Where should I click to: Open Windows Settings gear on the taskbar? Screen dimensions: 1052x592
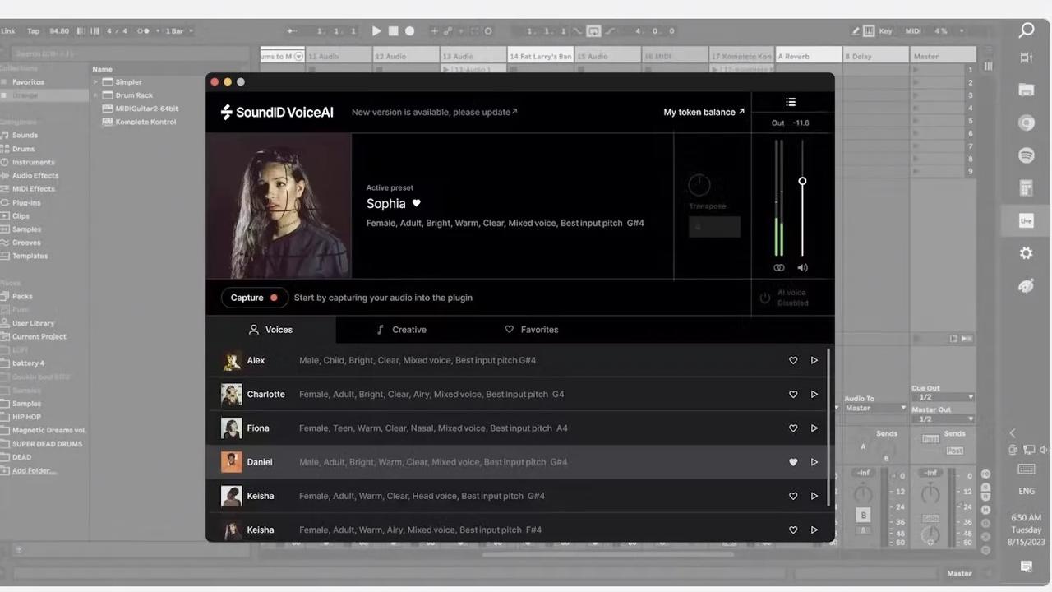point(1027,253)
